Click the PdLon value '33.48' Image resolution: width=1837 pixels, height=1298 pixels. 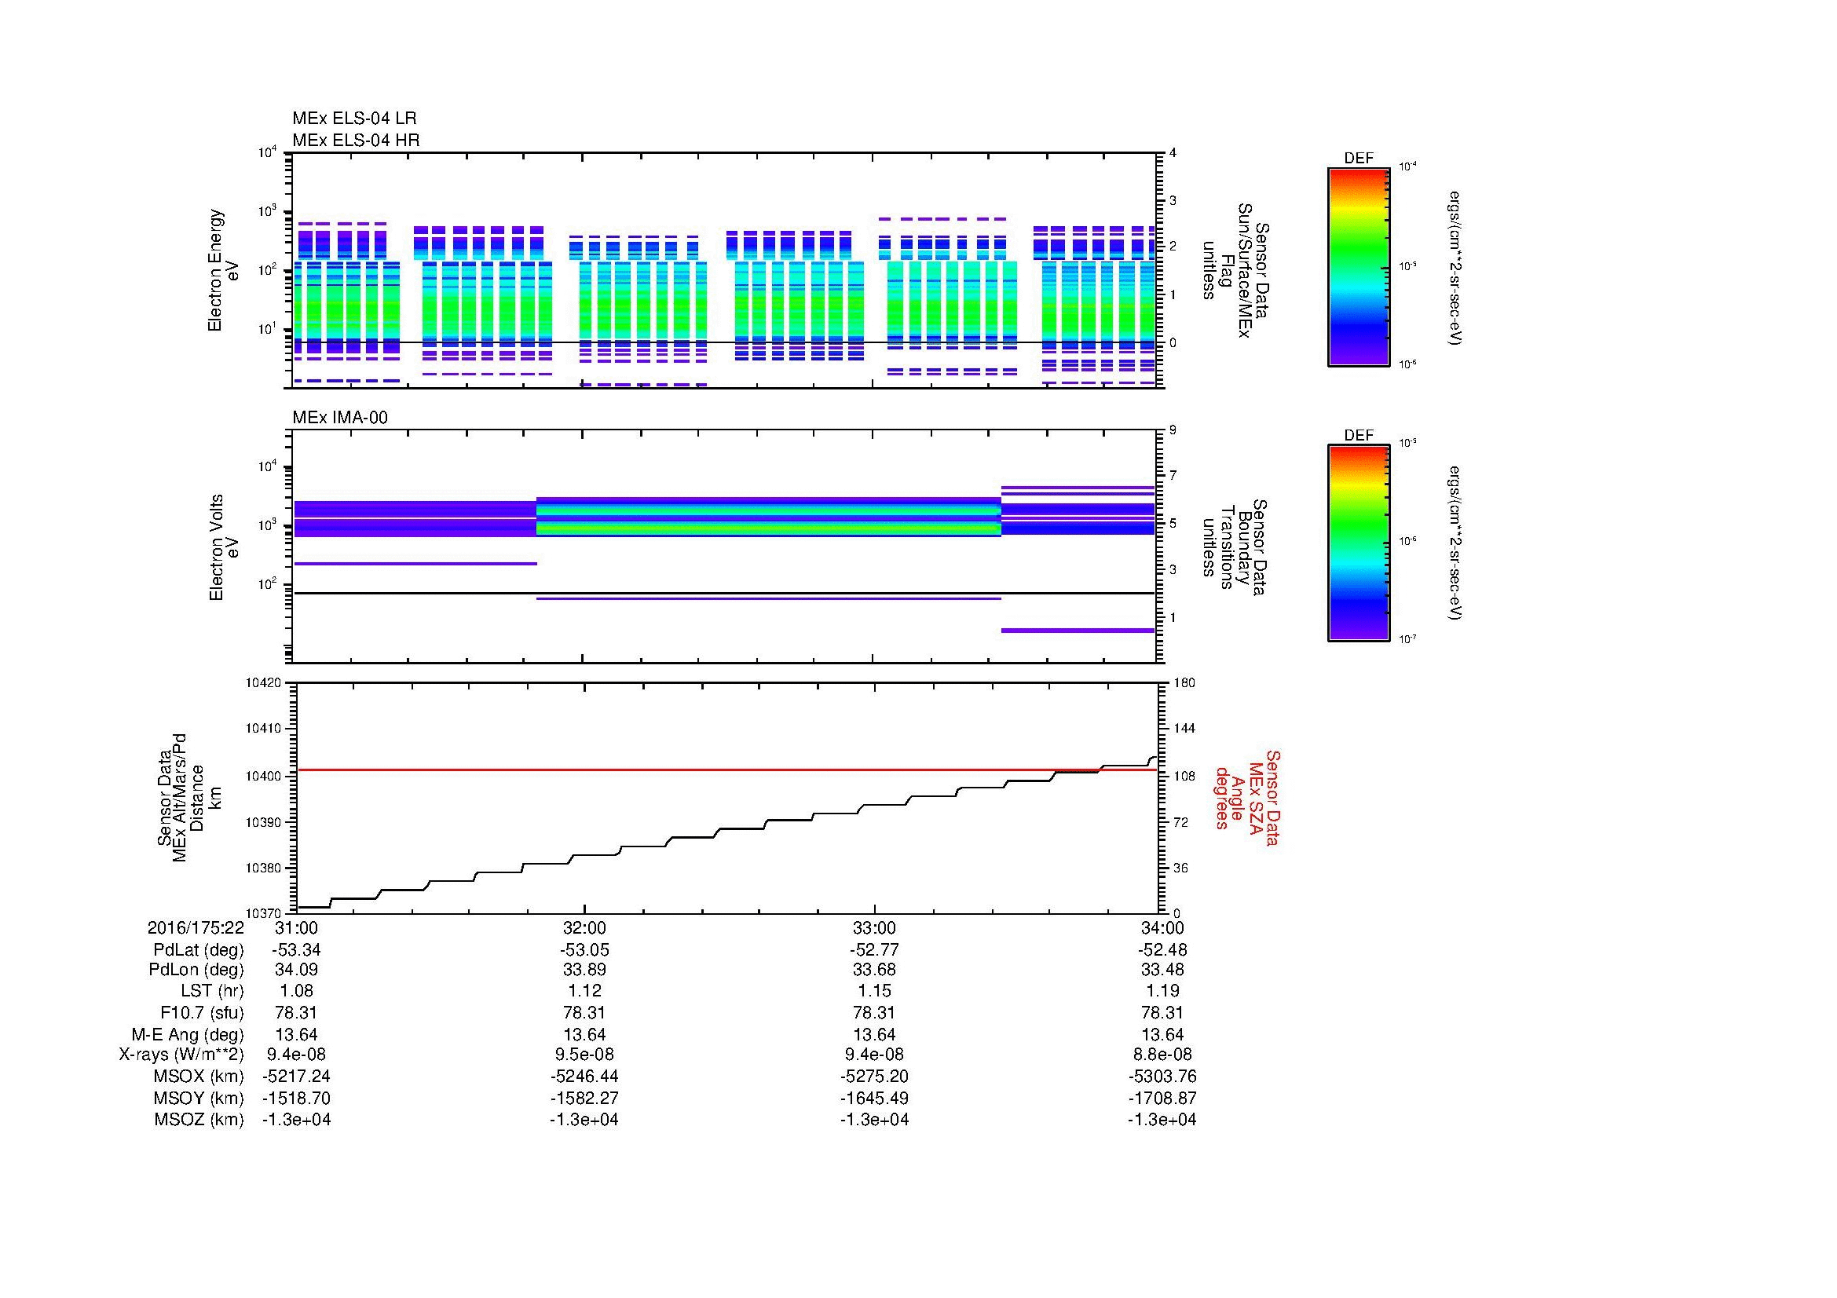pos(1162,970)
